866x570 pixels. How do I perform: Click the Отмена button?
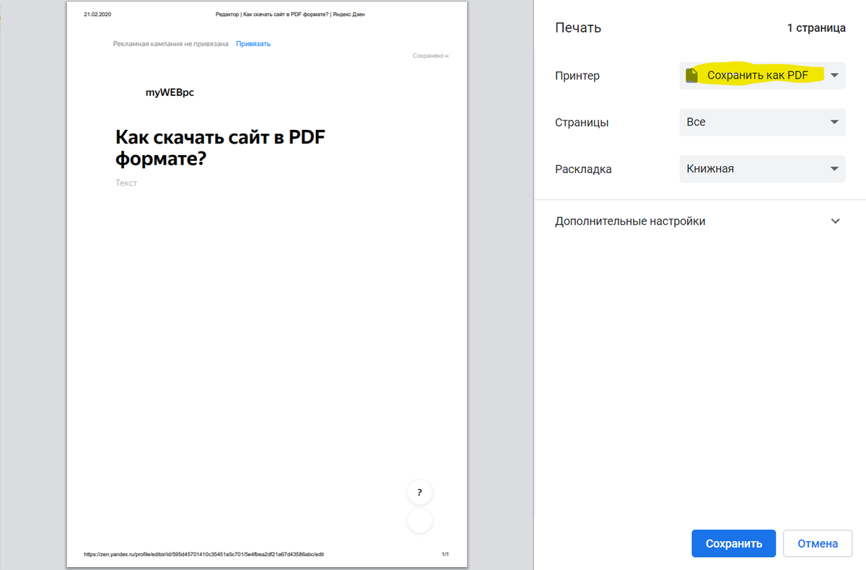(x=818, y=543)
